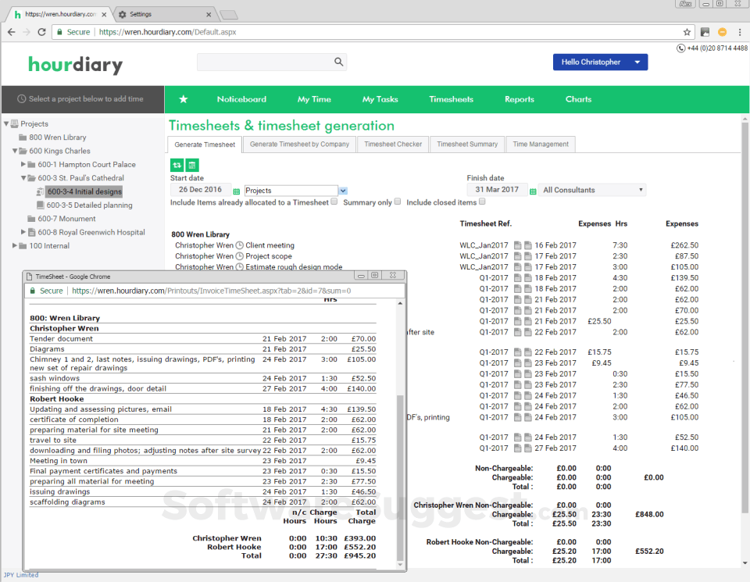This screenshot has width=750, height=582.
Task: Open the Reports menu item
Action: point(520,99)
